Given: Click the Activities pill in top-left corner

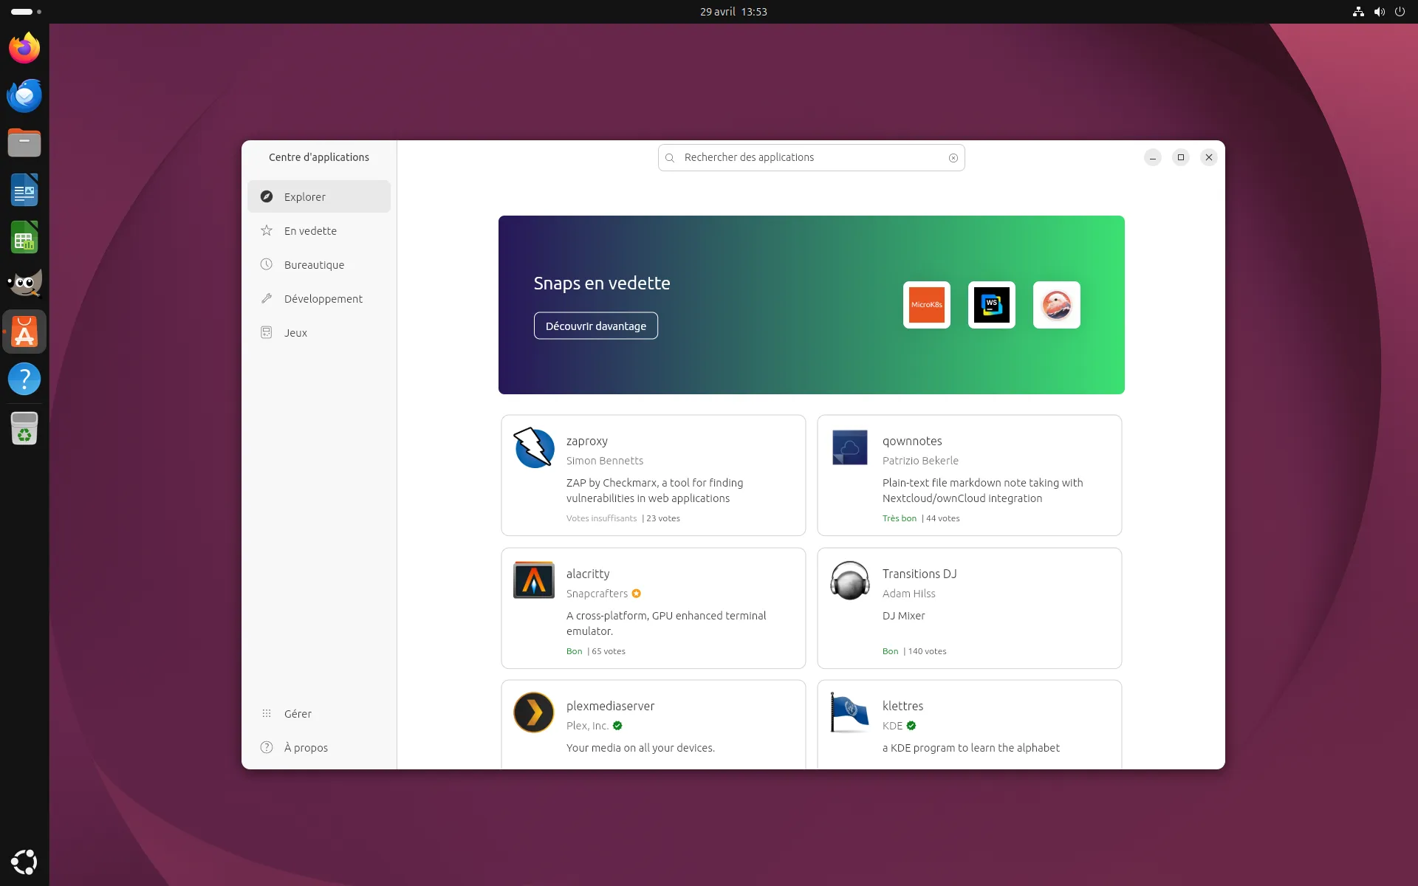Looking at the screenshot, I should click(27, 12).
